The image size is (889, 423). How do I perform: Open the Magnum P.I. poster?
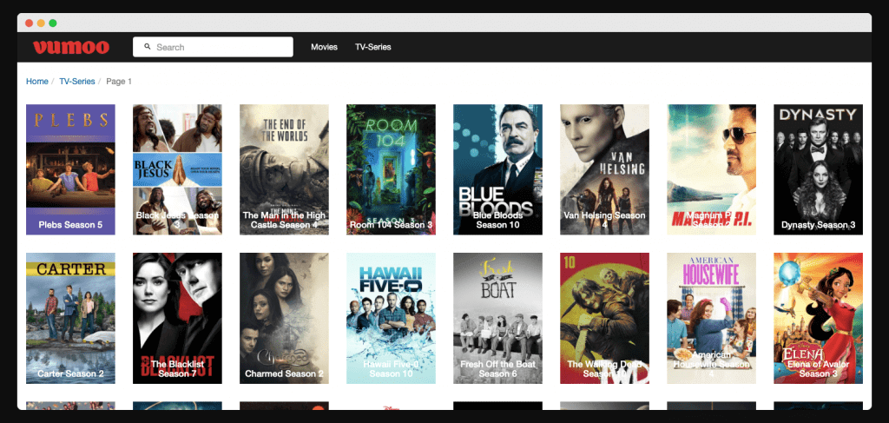712,169
